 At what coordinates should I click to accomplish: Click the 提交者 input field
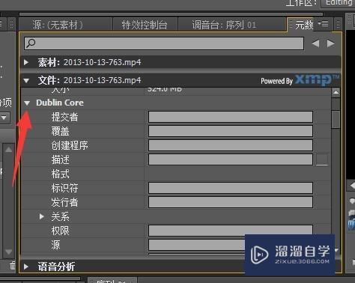[x=231, y=117]
